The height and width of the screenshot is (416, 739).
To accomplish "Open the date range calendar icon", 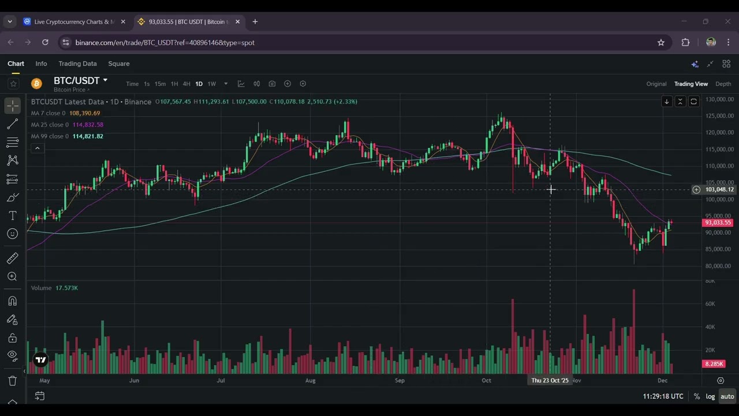I will coord(39,396).
